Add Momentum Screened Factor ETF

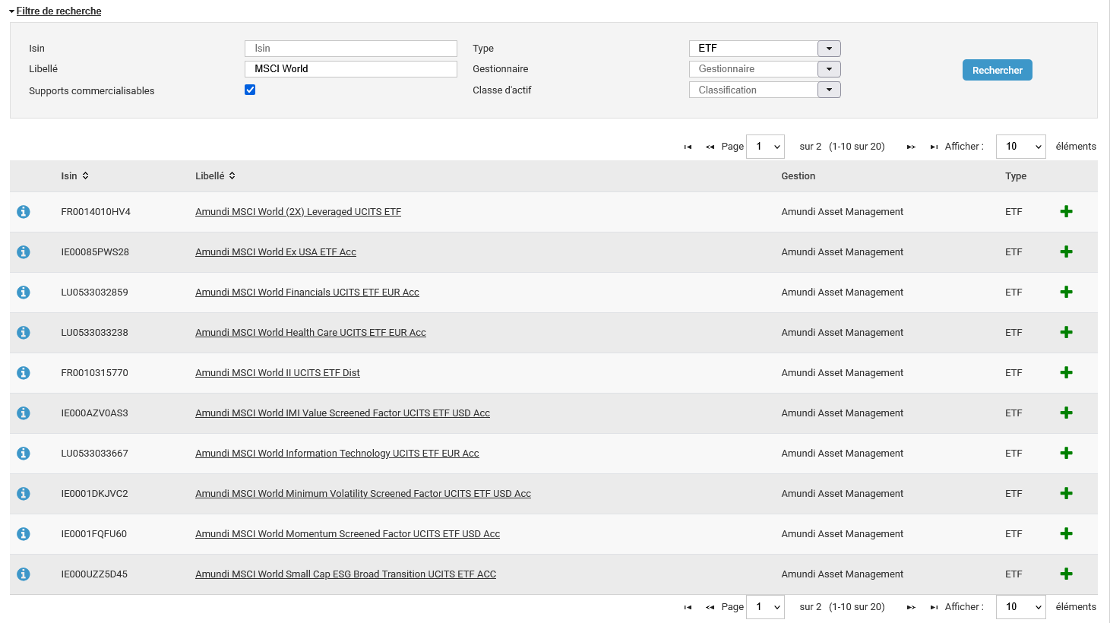[x=1066, y=534]
